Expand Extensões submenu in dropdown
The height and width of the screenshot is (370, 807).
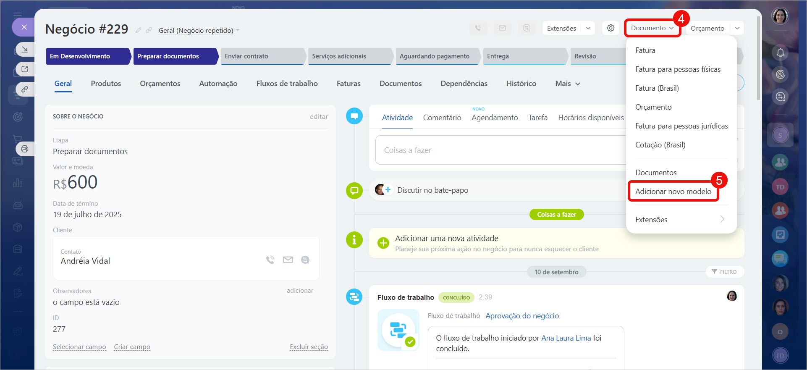pyautogui.click(x=680, y=219)
